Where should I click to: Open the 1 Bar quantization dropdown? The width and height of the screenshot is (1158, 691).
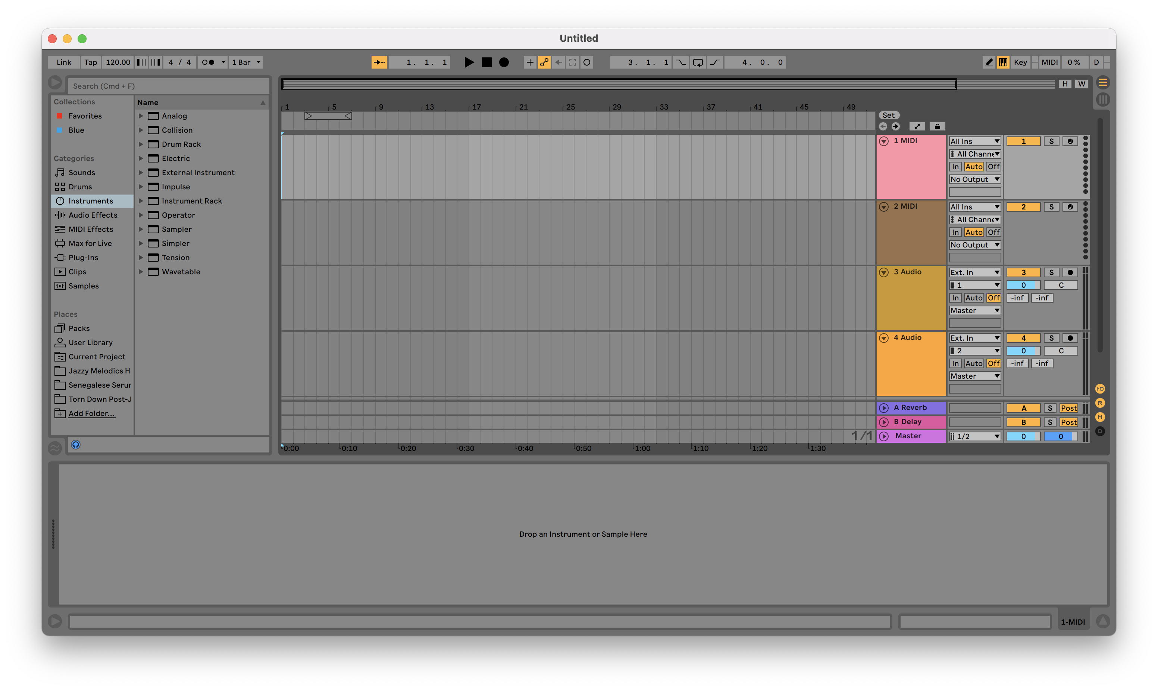point(246,62)
